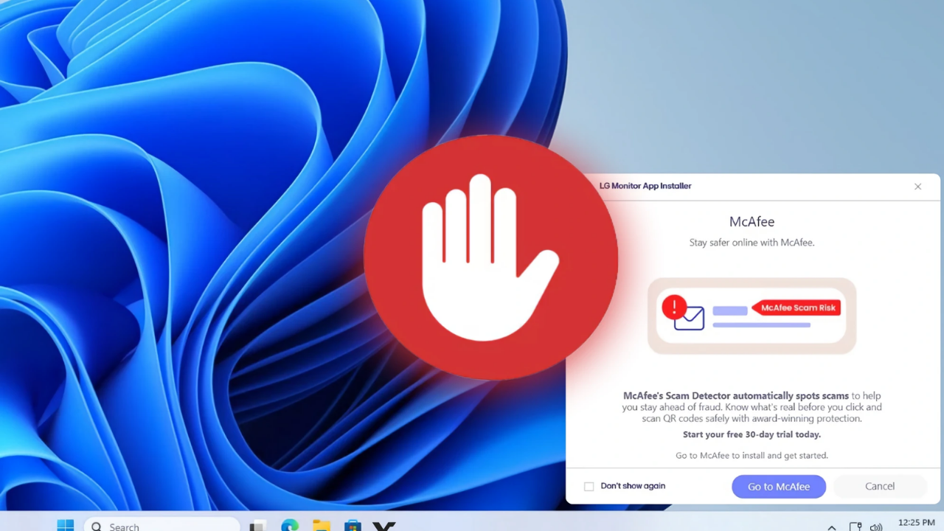Screen dimensions: 944x531
Task: Click the network icon in system tray
Action: (x=855, y=527)
